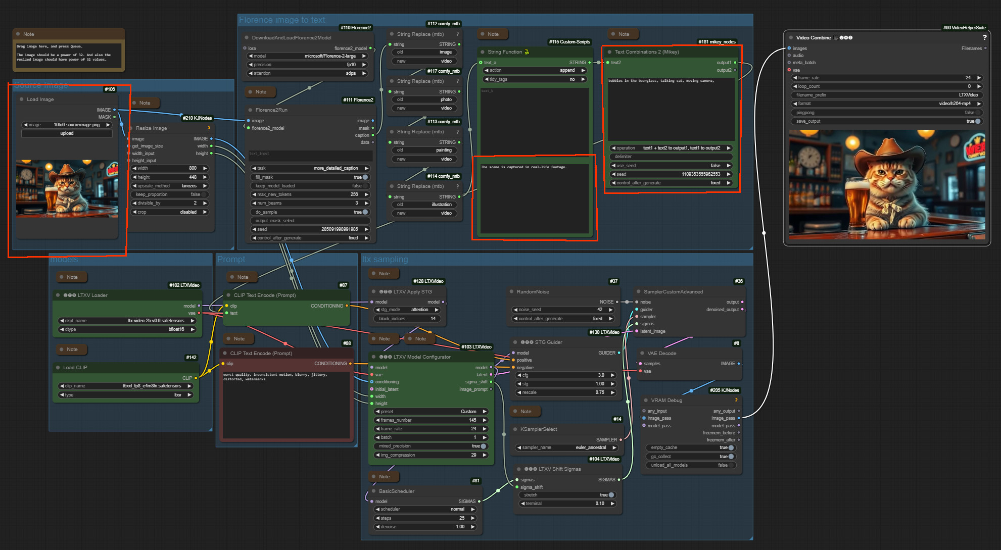This screenshot has width=1001, height=550.
Task: Click the #110 Florence2 node badge
Action: click(x=355, y=28)
